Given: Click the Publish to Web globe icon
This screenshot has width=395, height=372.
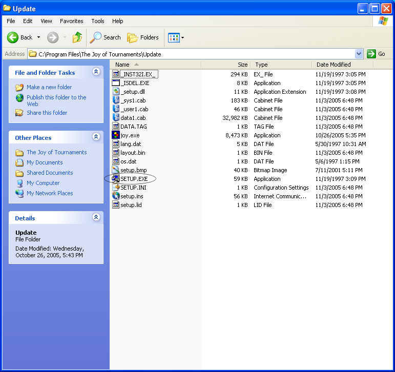Looking at the screenshot, I should pos(19,98).
